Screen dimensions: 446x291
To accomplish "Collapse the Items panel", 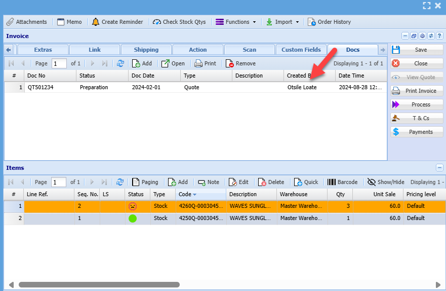I will pos(439,168).
